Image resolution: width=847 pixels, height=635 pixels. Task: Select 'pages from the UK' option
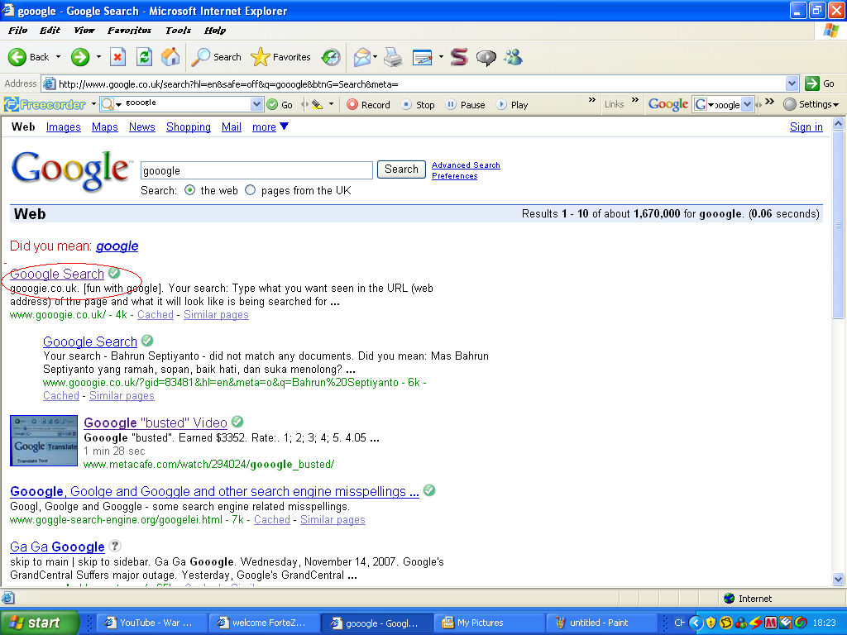click(x=251, y=190)
